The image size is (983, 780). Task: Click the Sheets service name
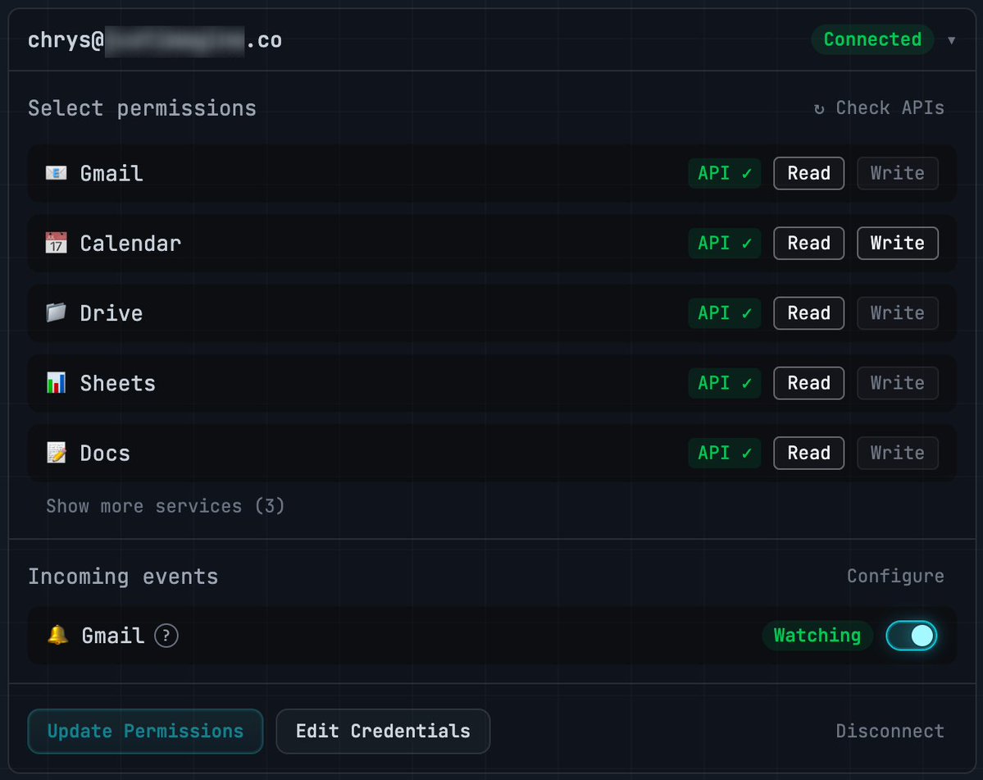(118, 383)
